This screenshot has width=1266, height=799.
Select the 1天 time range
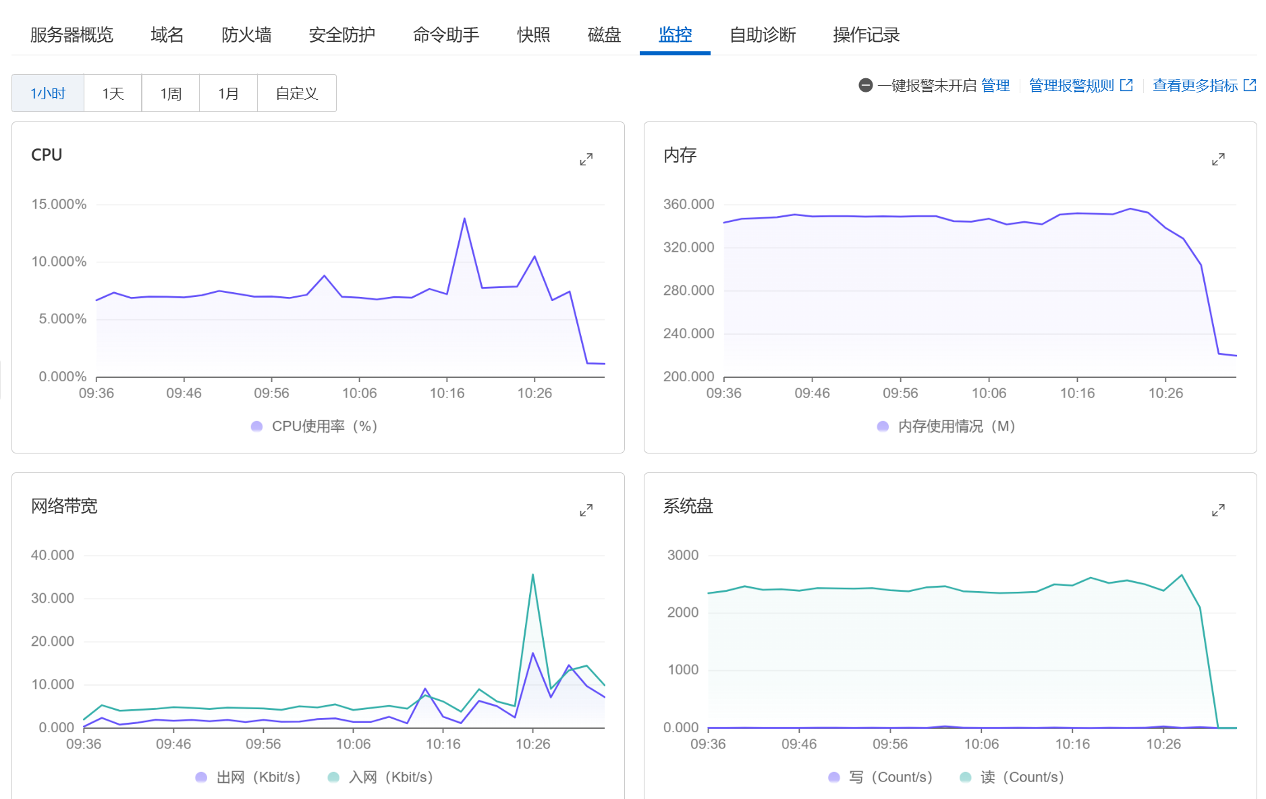(113, 93)
